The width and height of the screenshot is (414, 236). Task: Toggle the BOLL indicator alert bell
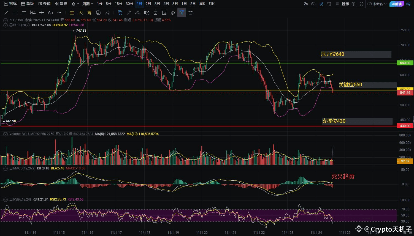point(11,25)
